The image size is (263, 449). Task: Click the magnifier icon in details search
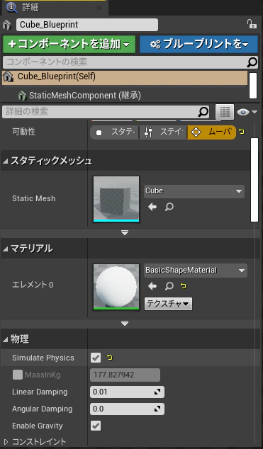203,112
